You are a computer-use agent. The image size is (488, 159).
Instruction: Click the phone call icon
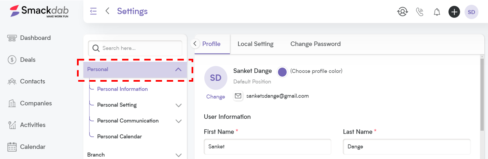[x=419, y=12]
